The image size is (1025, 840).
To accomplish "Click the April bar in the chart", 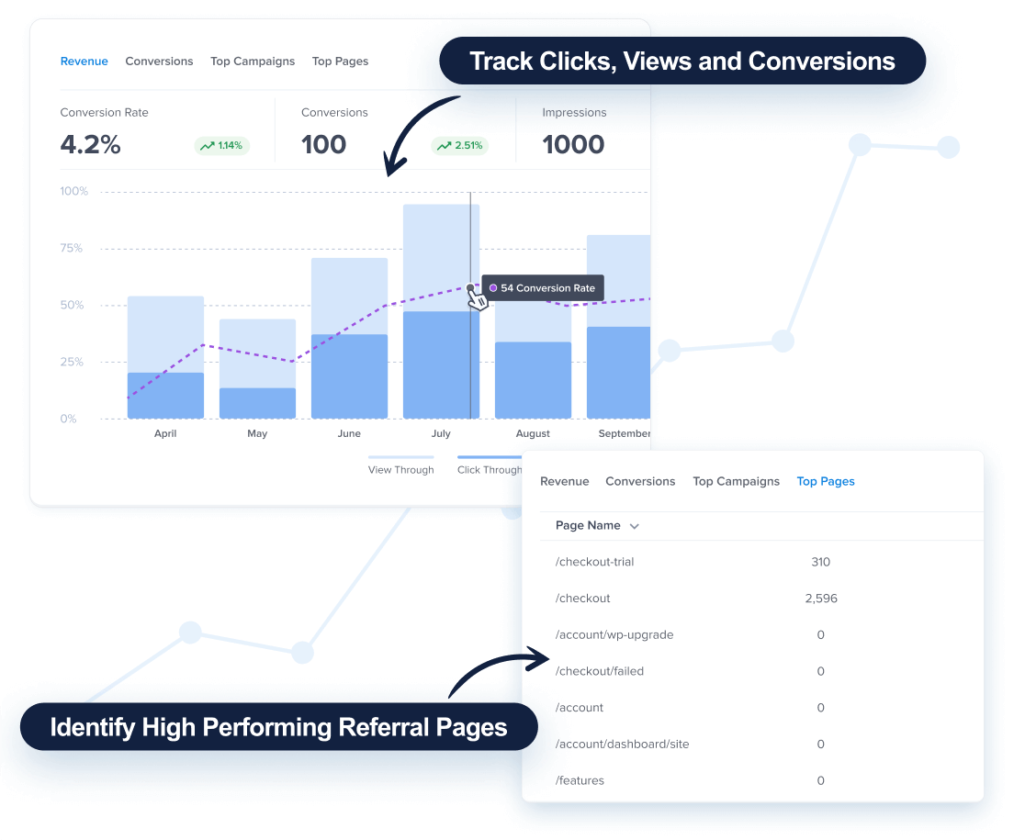I will click(x=165, y=358).
